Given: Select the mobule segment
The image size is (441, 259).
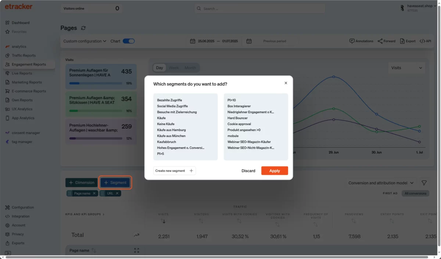Looking at the screenshot, I should [x=233, y=136].
